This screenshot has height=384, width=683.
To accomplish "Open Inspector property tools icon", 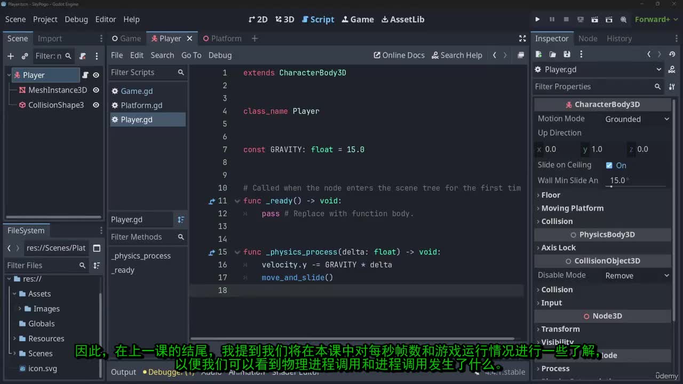I will tap(672, 86).
